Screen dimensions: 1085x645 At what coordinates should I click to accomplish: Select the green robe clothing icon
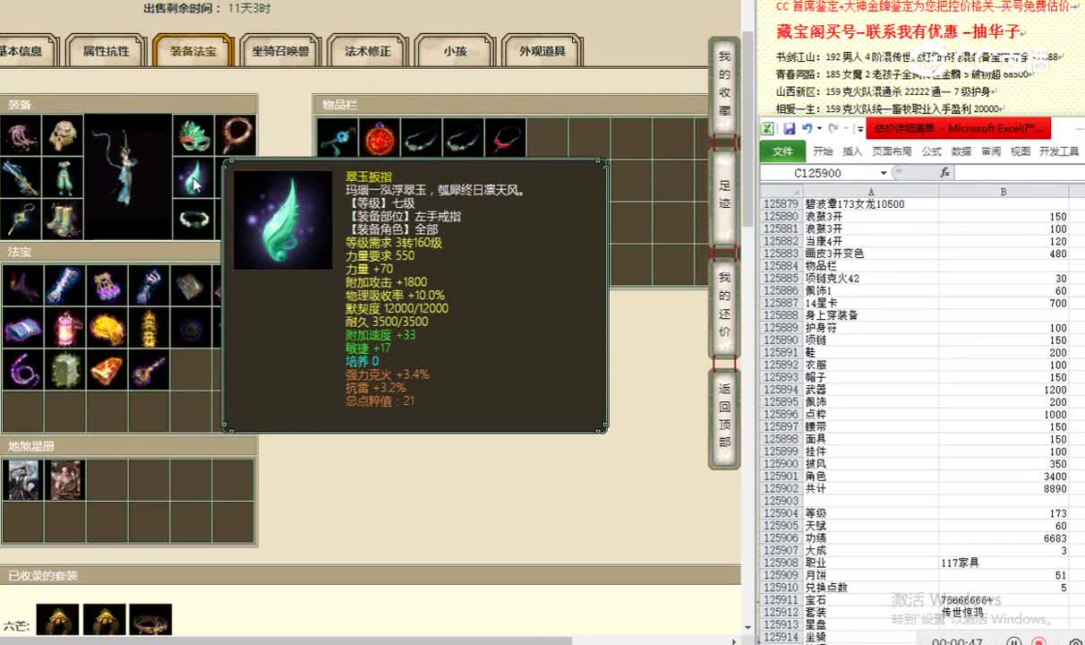pos(63,177)
